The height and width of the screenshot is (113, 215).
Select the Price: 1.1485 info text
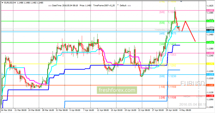click(x=86, y=5)
